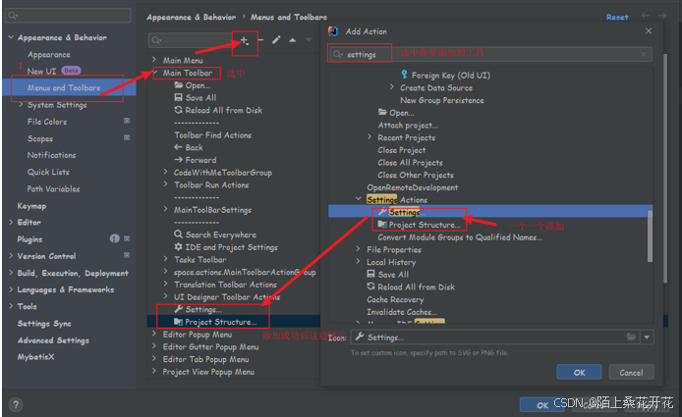The width and height of the screenshot is (682, 417).
Task: Expand the File Properties node
Action: [x=358, y=249]
